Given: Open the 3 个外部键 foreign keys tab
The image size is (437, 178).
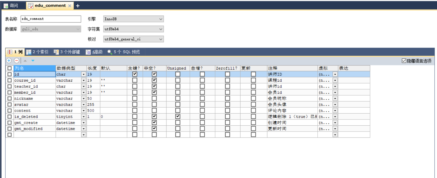Looking at the screenshot, I should [67, 52].
